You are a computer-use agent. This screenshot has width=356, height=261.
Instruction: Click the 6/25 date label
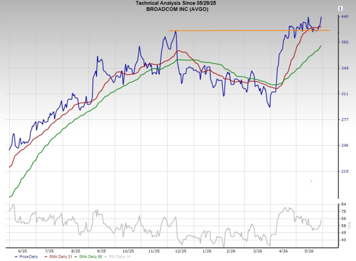tap(22, 251)
